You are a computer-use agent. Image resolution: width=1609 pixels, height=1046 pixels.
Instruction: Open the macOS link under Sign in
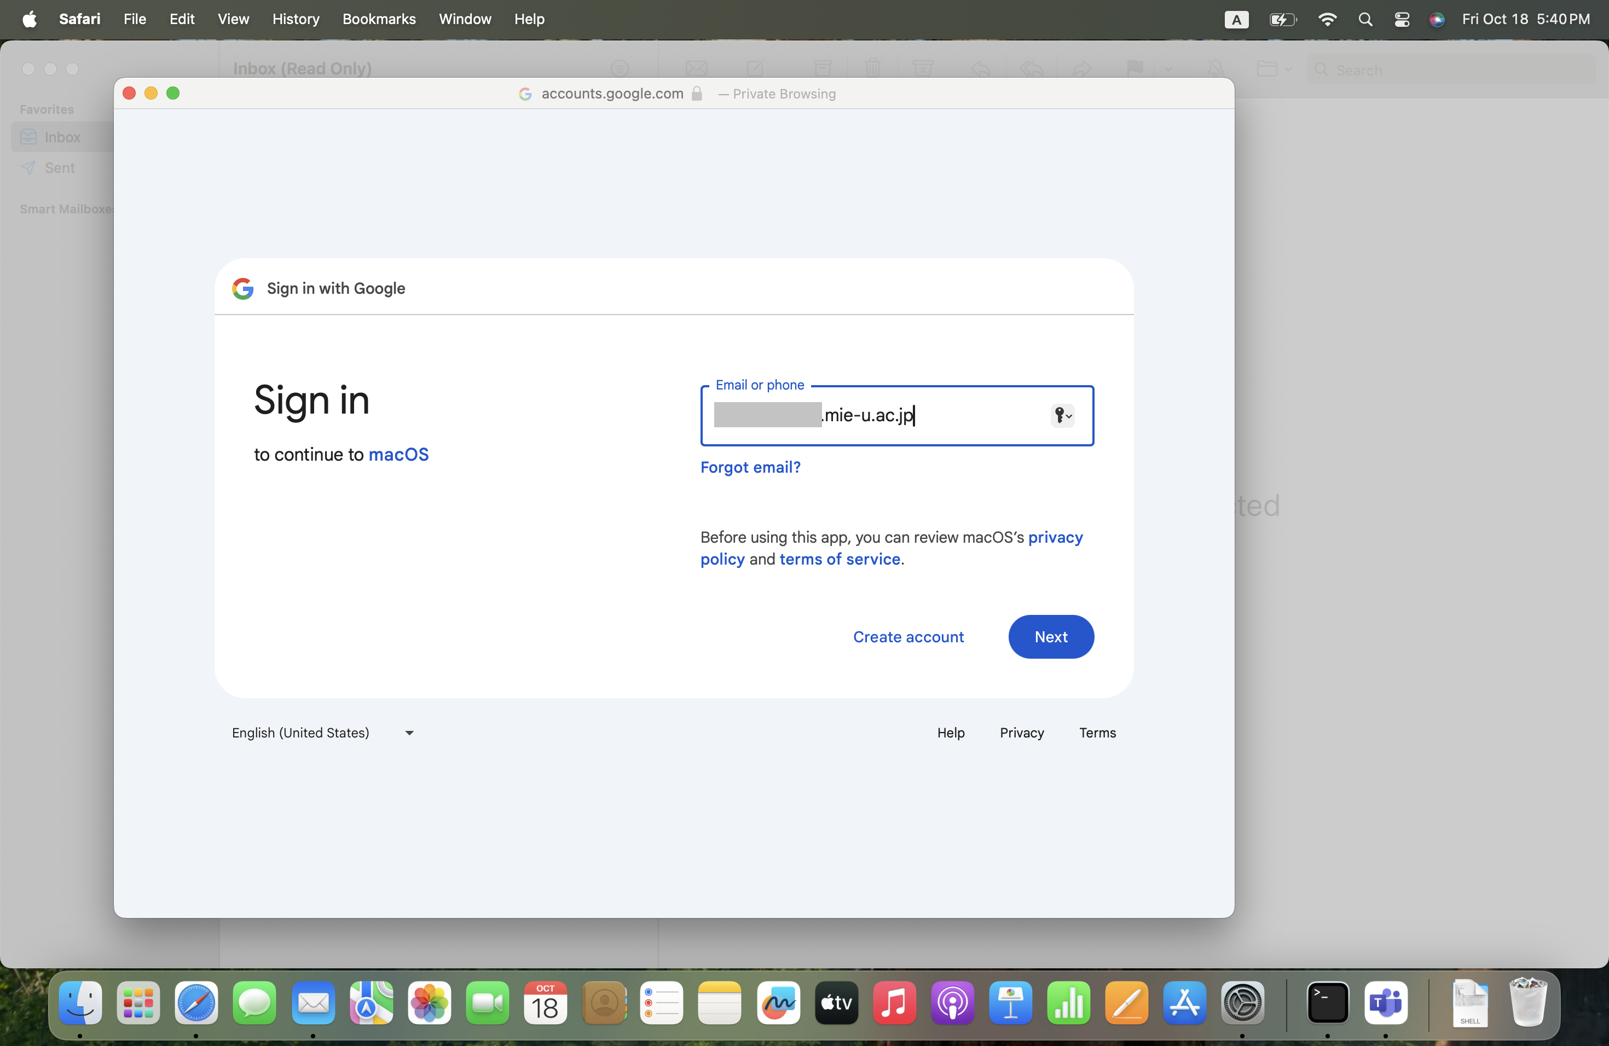398,454
